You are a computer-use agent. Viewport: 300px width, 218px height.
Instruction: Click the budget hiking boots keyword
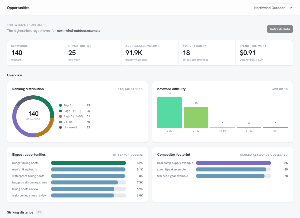click(25, 163)
